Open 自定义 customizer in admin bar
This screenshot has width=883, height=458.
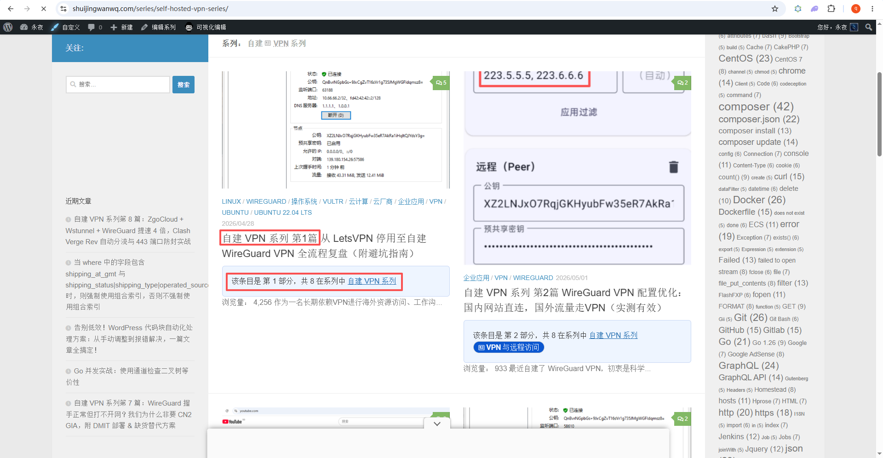pyautogui.click(x=65, y=27)
